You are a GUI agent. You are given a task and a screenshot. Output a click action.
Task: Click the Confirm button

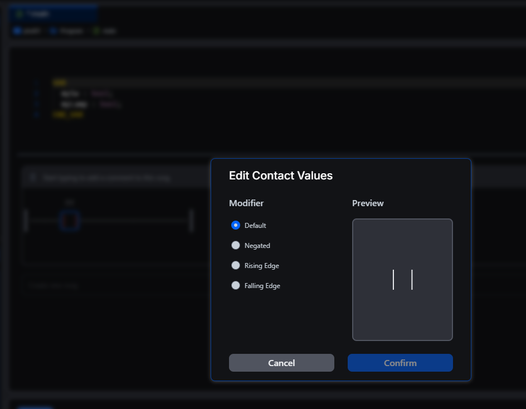[400, 363]
